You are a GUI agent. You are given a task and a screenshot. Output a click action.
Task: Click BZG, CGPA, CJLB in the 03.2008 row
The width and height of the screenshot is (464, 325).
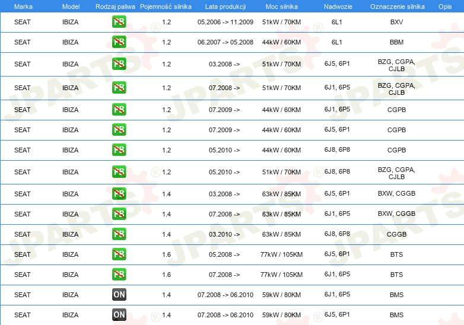(396, 65)
